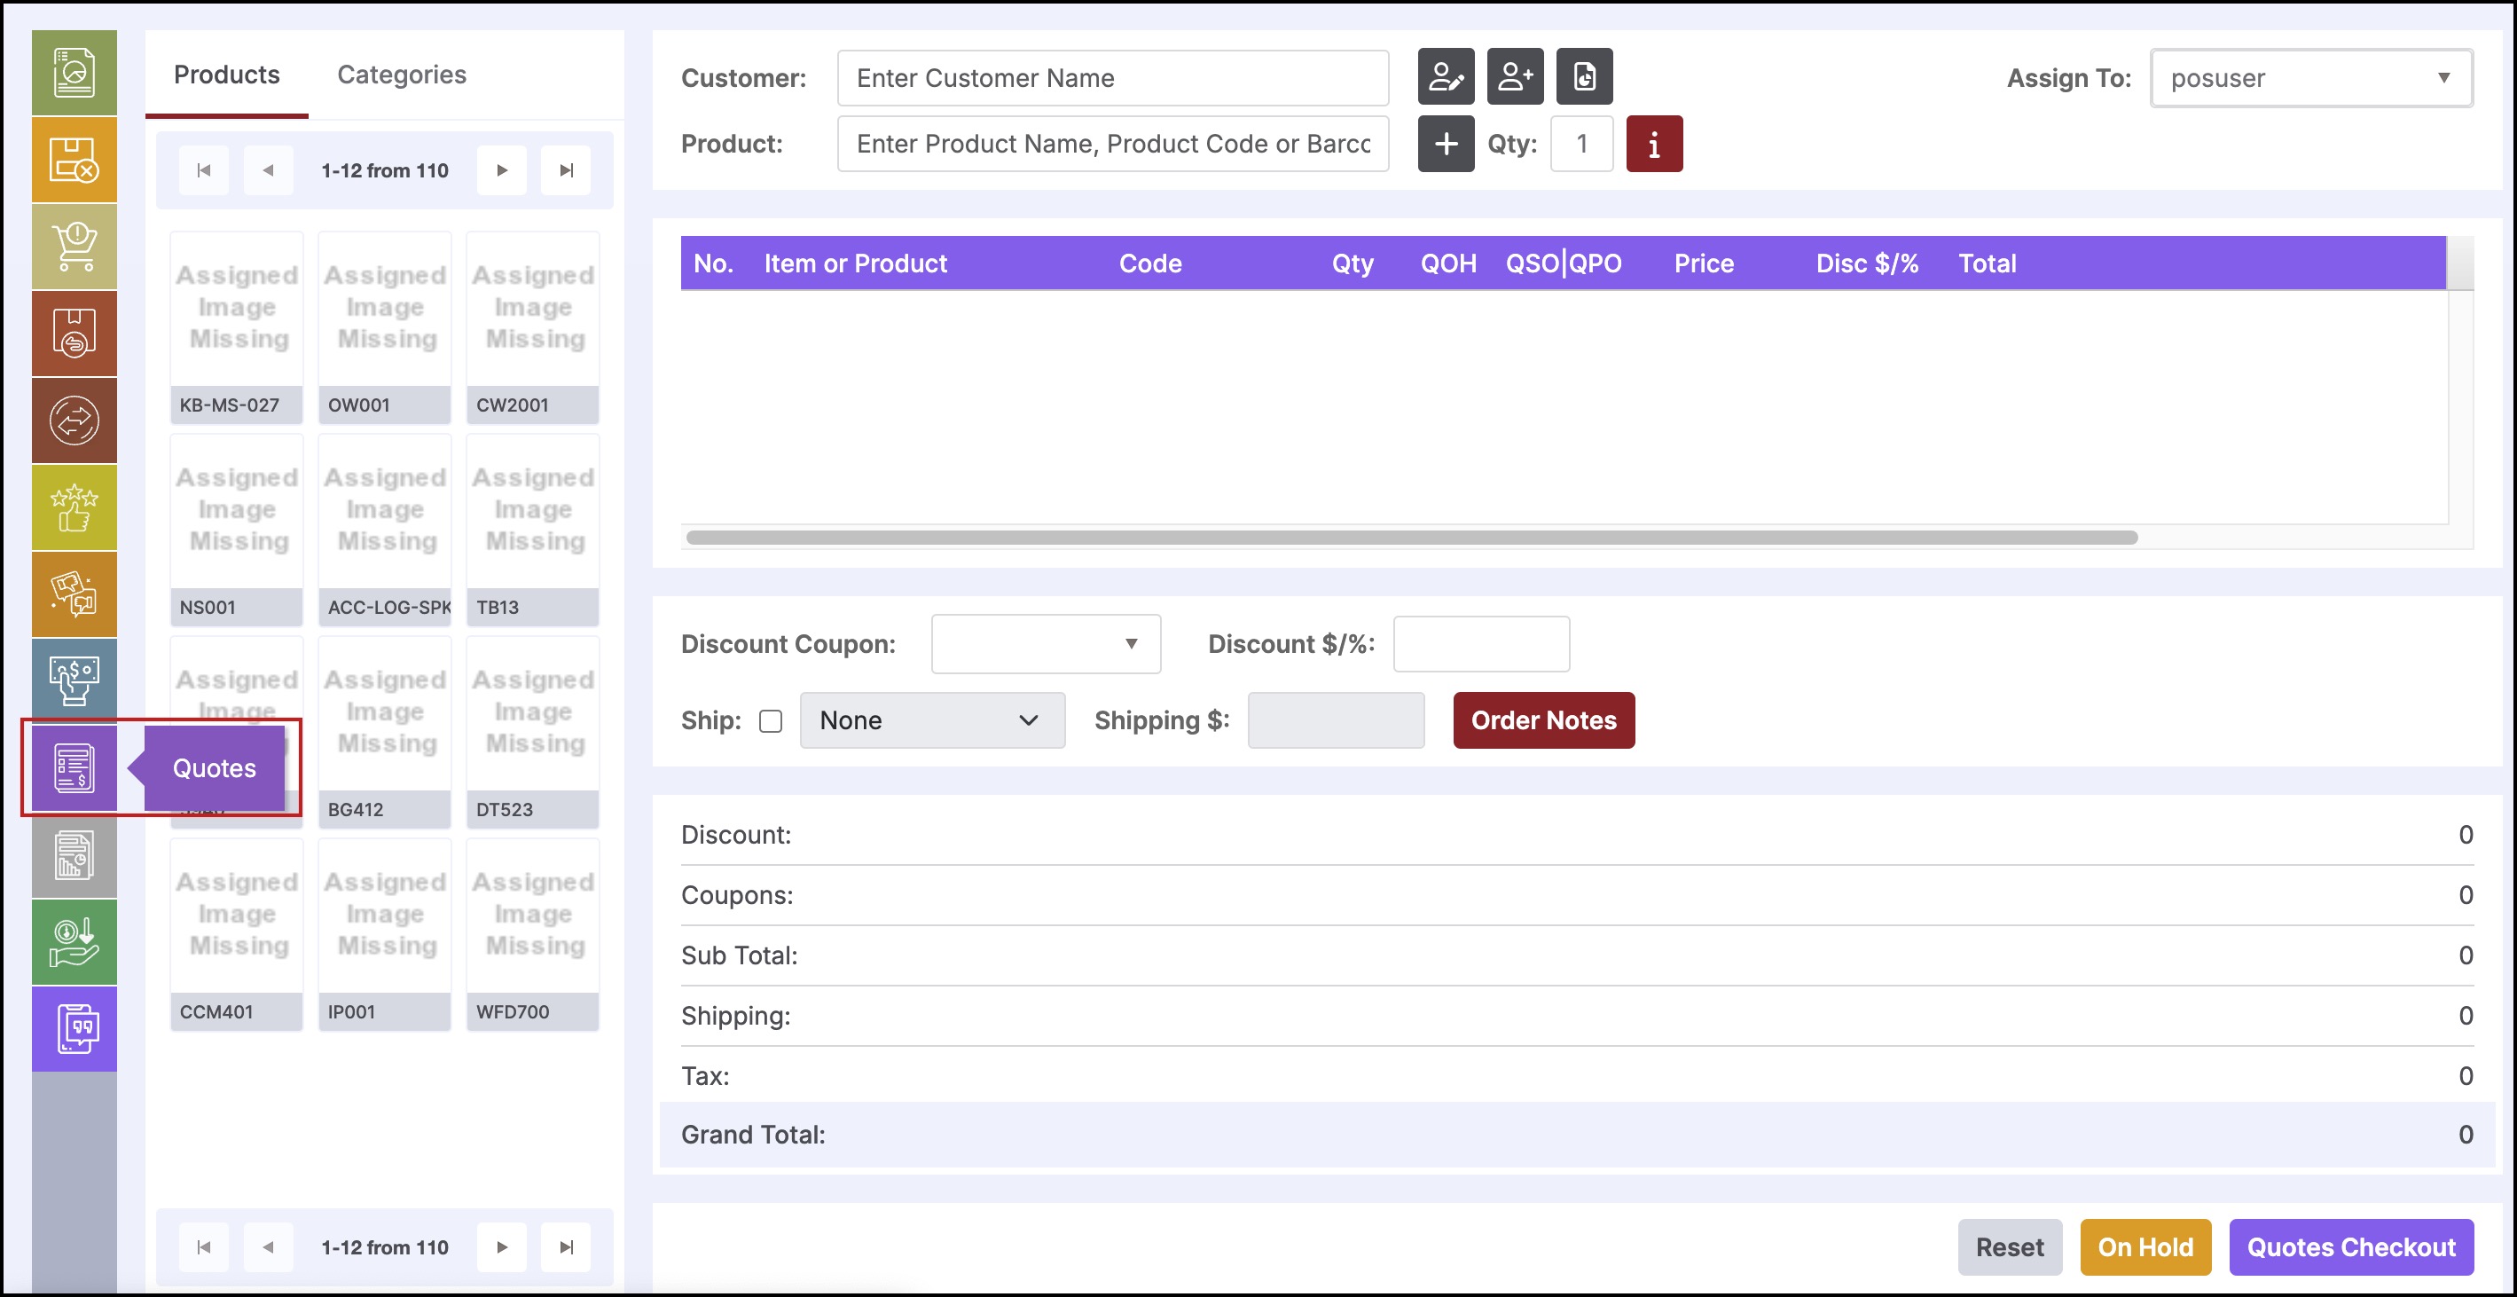Click the Qty column header in table
This screenshot has width=2517, height=1297.
tap(1353, 263)
